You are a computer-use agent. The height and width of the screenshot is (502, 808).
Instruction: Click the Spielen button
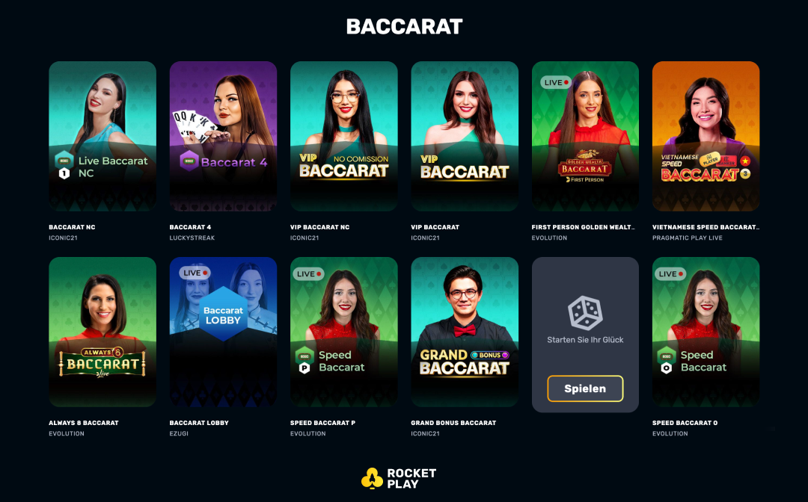click(585, 388)
